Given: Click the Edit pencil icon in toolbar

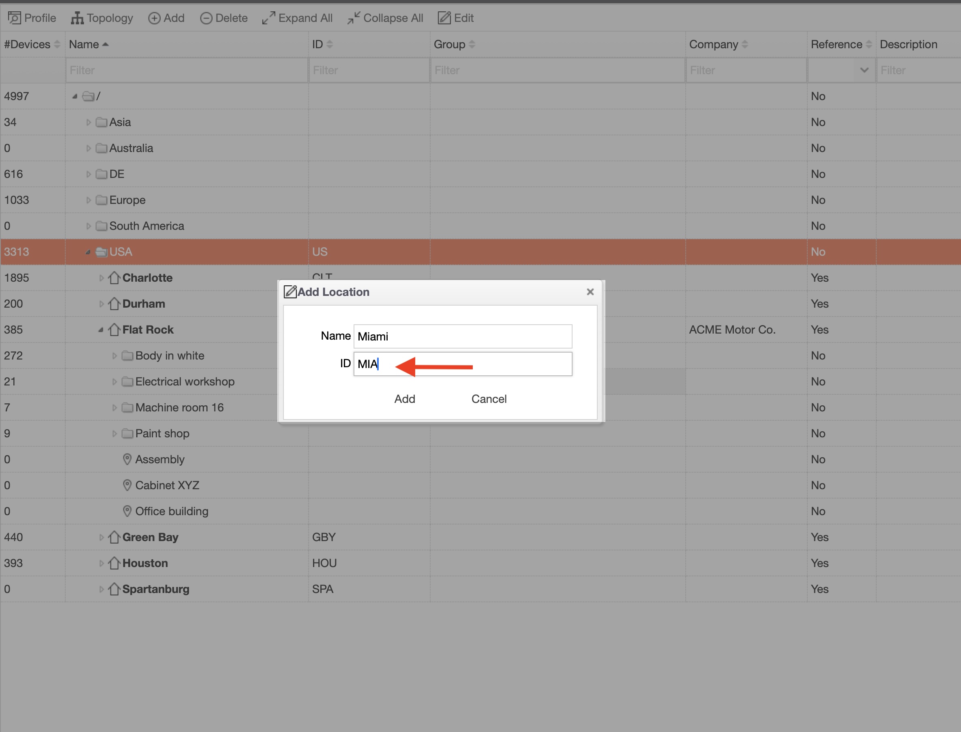Looking at the screenshot, I should 444,18.
